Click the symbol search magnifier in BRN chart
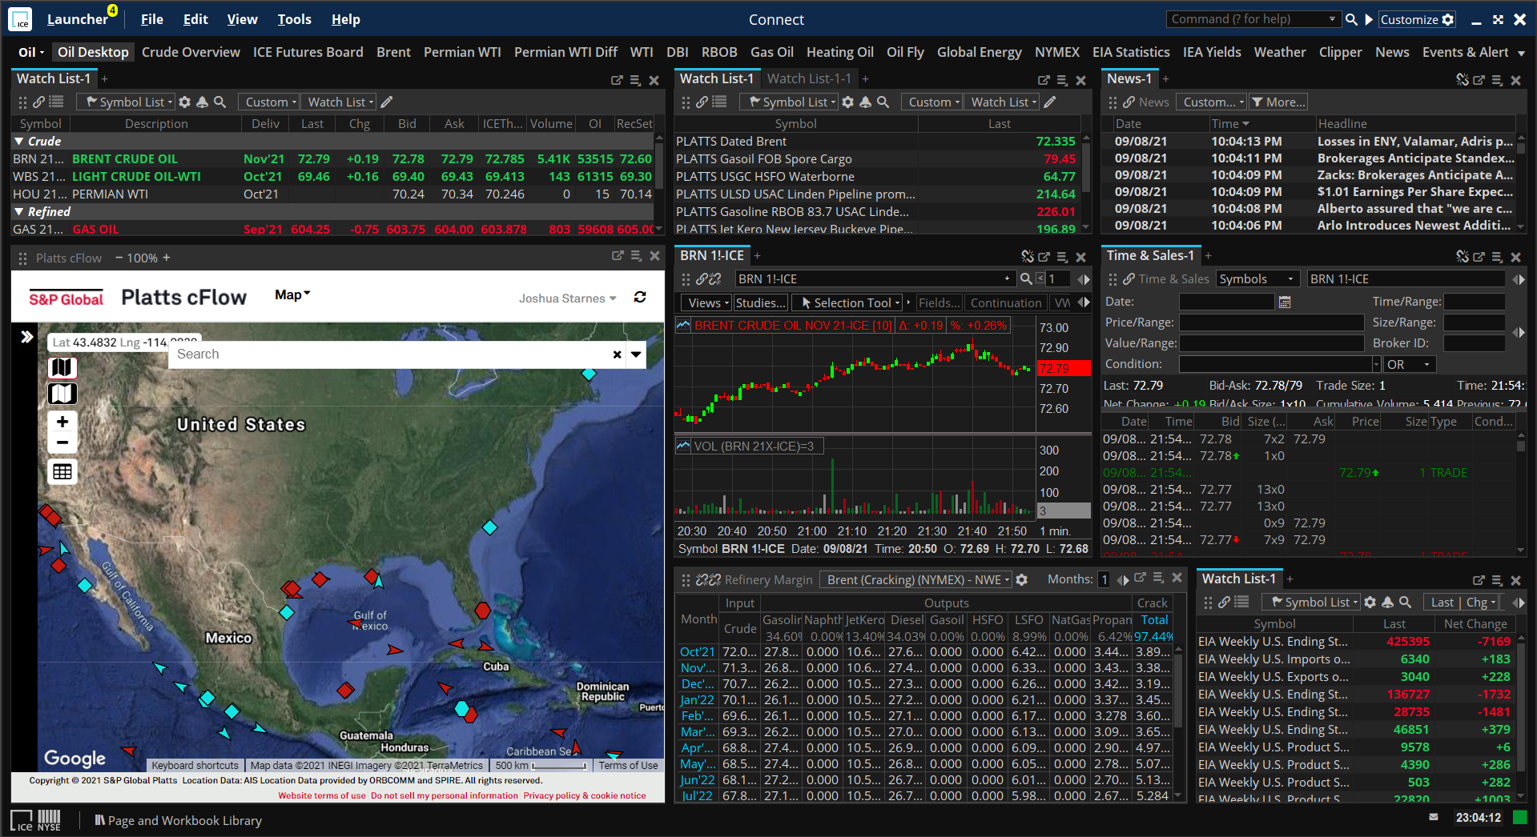This screenshot has width=1537, height=837. coord(1026,278)
